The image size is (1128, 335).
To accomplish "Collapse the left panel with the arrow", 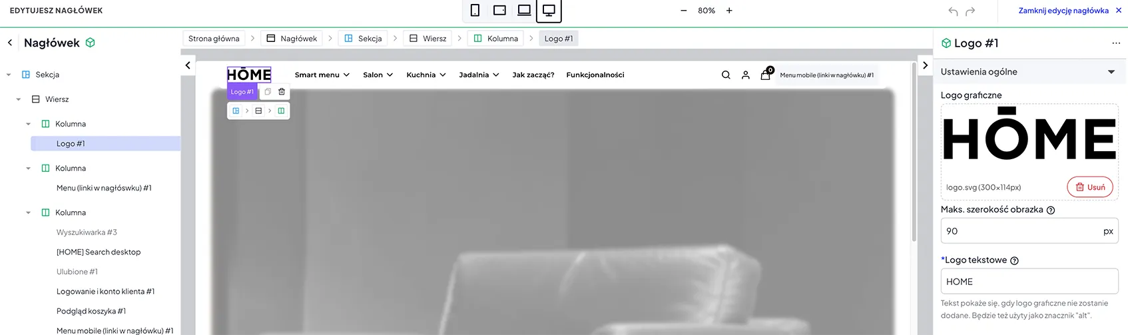I will (x=188, y=65).
